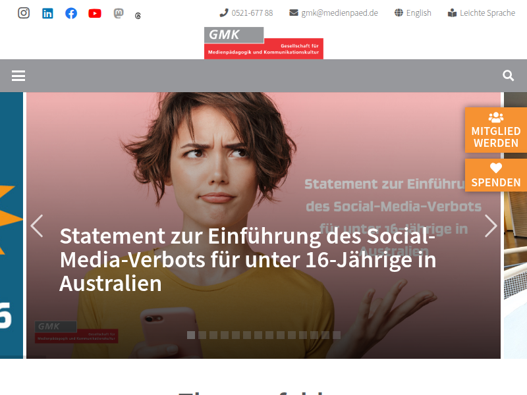This screenshot has width=527, height=395.
Task: Click the orange Spenden button
Action: (496, 175)
